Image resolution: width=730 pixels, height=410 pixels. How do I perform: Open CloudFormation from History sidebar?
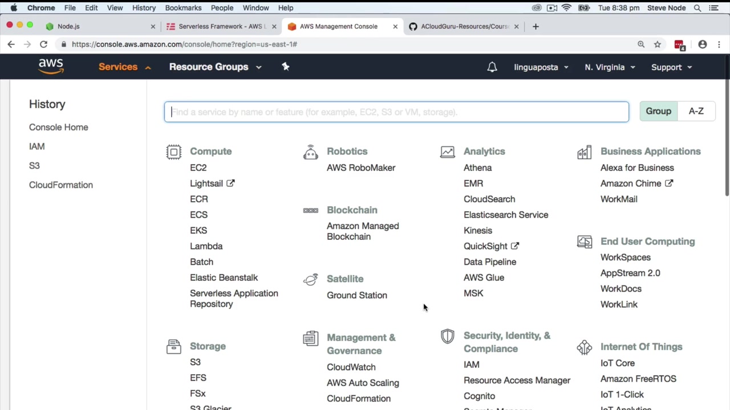pyautogui.click(x=61, y=184)
